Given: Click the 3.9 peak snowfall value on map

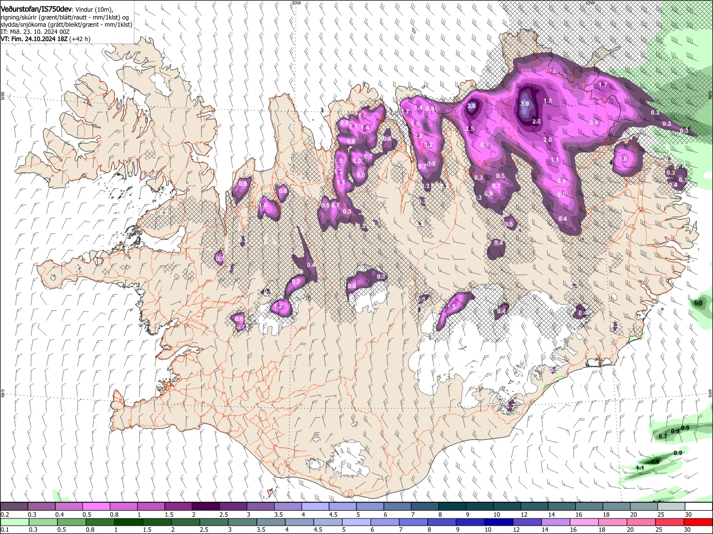Looking at the screenshot, I should coord(525,103).
